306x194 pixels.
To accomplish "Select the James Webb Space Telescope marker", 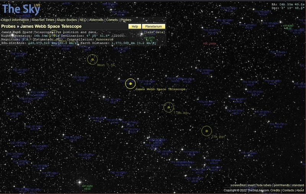I will click(x=130, y=84).
